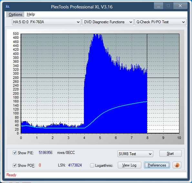Close the PlexTools Professional XL window
192x183 pixels.
[180, 6]
